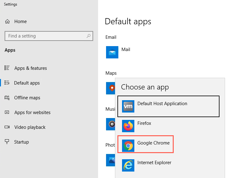Click the Home icon in sidebar

[7, 22]
